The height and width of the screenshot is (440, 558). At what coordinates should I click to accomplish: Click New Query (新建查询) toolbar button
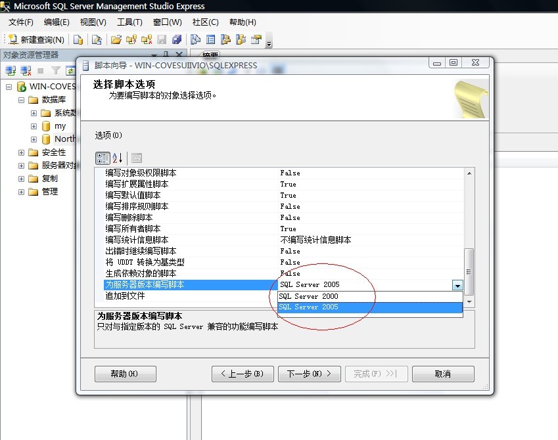pyautogui.click(x=36, y=39)
